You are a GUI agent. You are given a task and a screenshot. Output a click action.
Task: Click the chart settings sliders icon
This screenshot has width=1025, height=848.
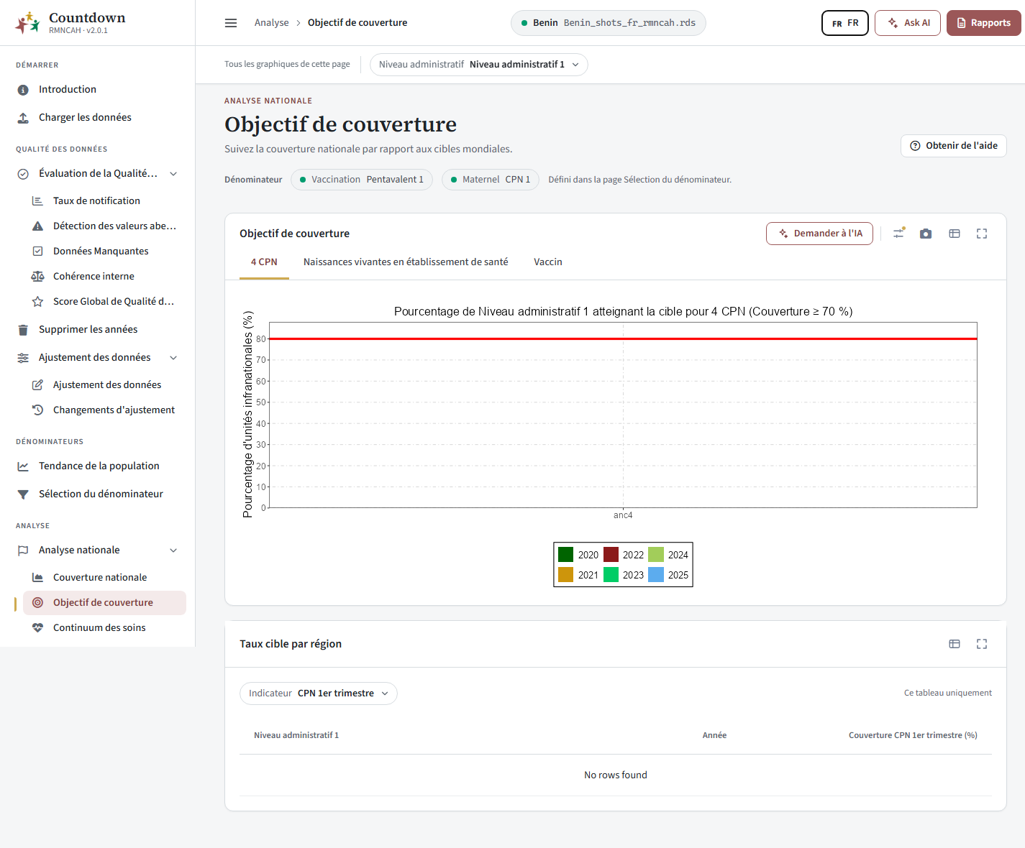898,234
